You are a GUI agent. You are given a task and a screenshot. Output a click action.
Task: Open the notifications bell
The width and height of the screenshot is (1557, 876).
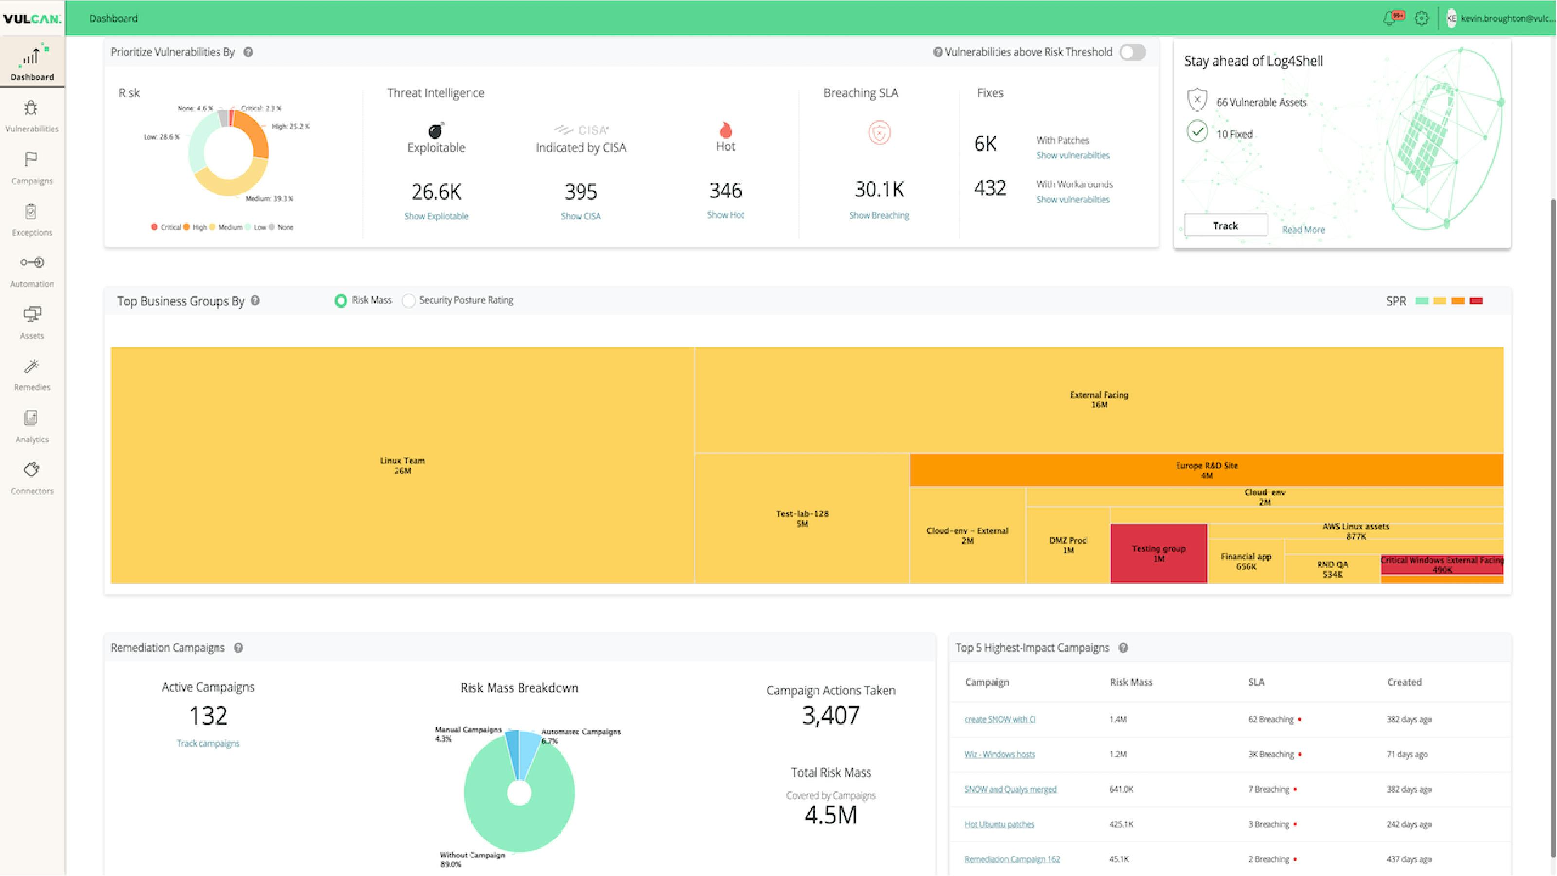coord(1390,18)
